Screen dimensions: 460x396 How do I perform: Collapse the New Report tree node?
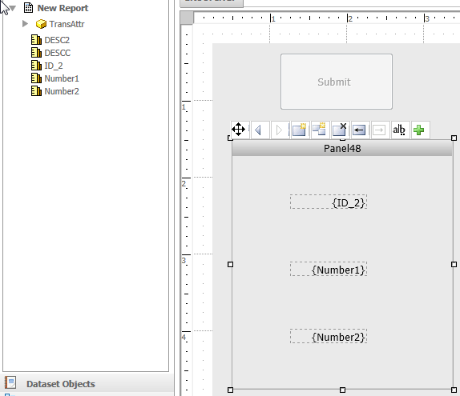12,8
